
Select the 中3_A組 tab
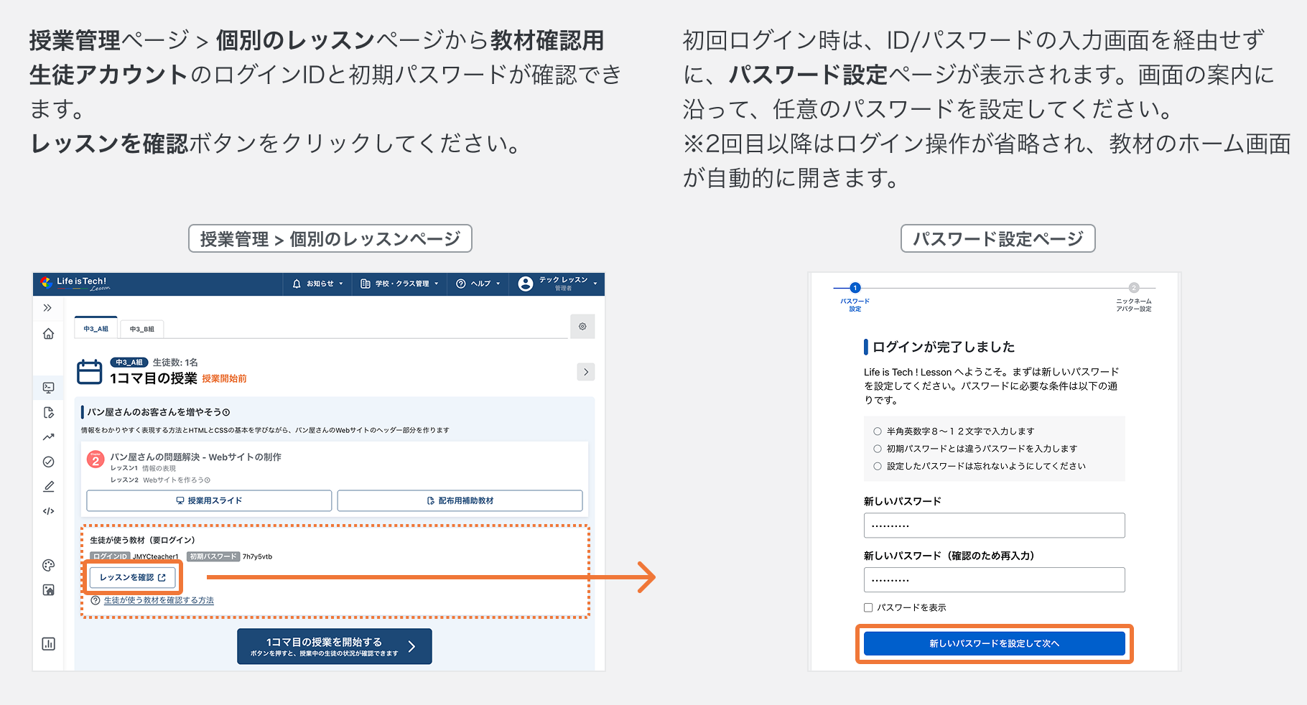coord(96,328)
